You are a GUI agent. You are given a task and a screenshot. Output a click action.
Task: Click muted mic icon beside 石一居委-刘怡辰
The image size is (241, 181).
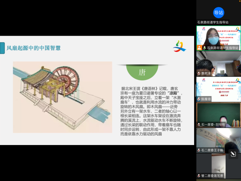coord(199,124)
